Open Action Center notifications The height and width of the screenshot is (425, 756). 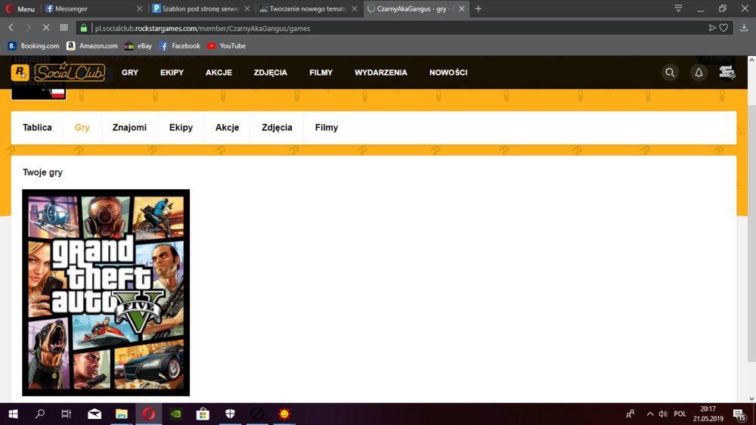pyautogui.click(x=739, y=414)
